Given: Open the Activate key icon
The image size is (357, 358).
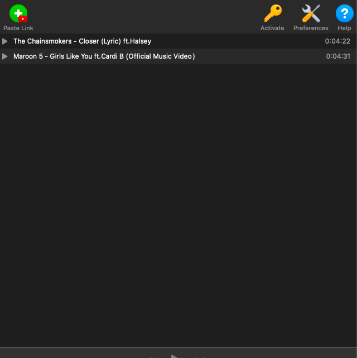Looking at the screenshot, I should click(273, 13).
